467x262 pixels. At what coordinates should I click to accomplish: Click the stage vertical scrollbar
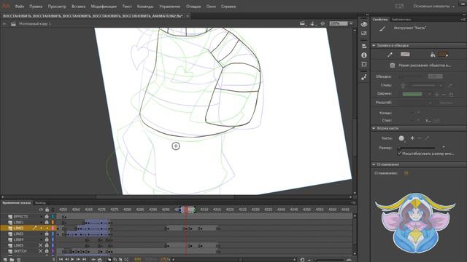(355, 111)
